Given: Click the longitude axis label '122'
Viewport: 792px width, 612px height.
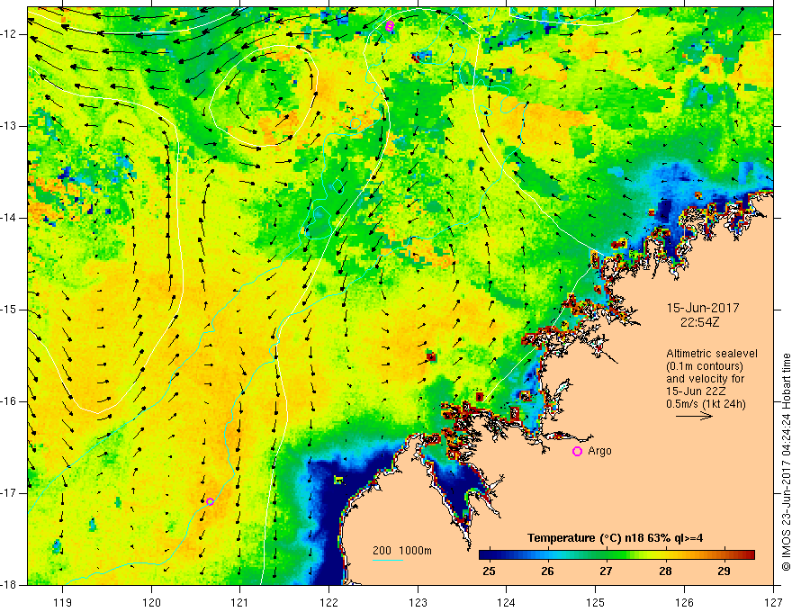Looking at the screenshot, I should (x=328, y=602).
